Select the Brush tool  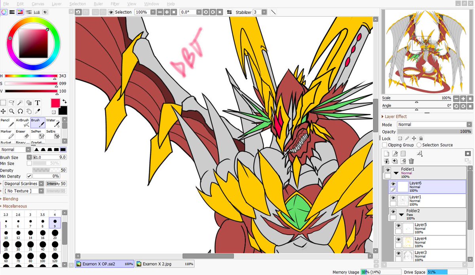point(38,123)
